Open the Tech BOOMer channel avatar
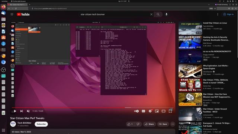238x134 pixels. [x=13, y=124]
